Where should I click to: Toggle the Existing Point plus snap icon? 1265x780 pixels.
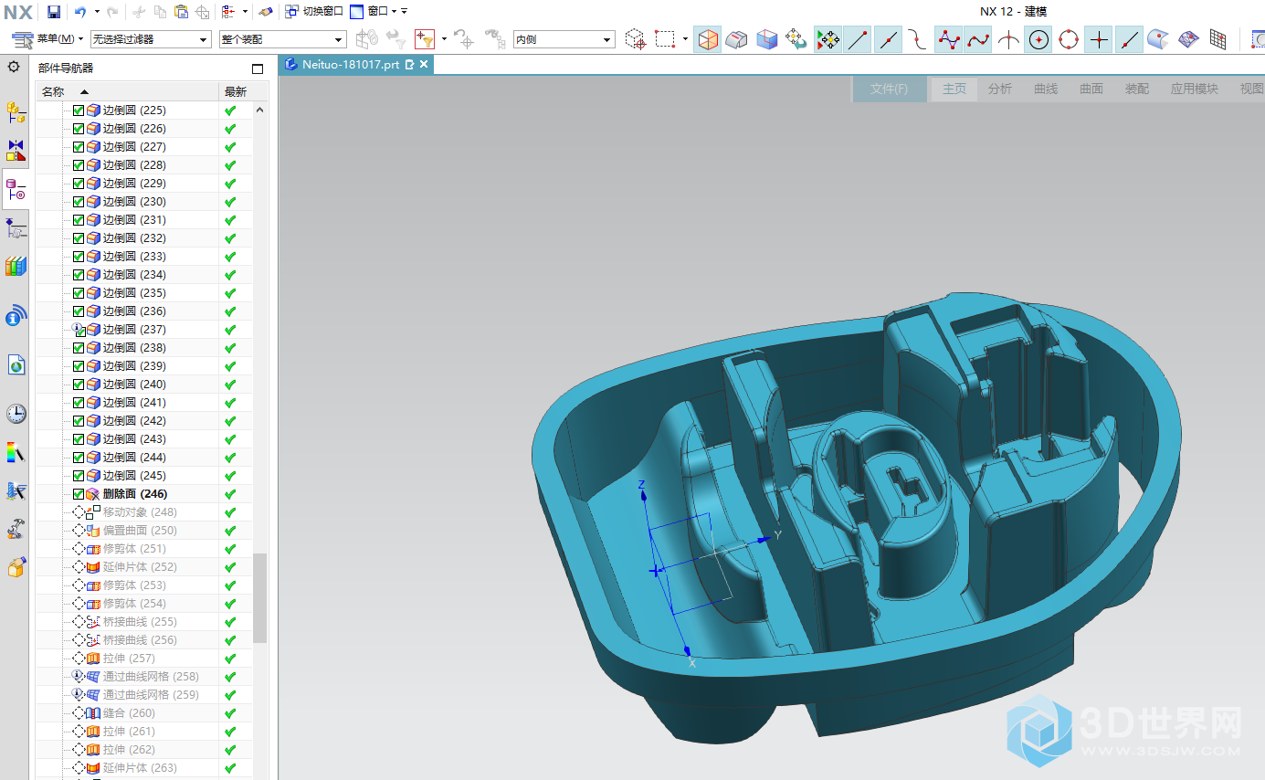(x=1099, y=39)
